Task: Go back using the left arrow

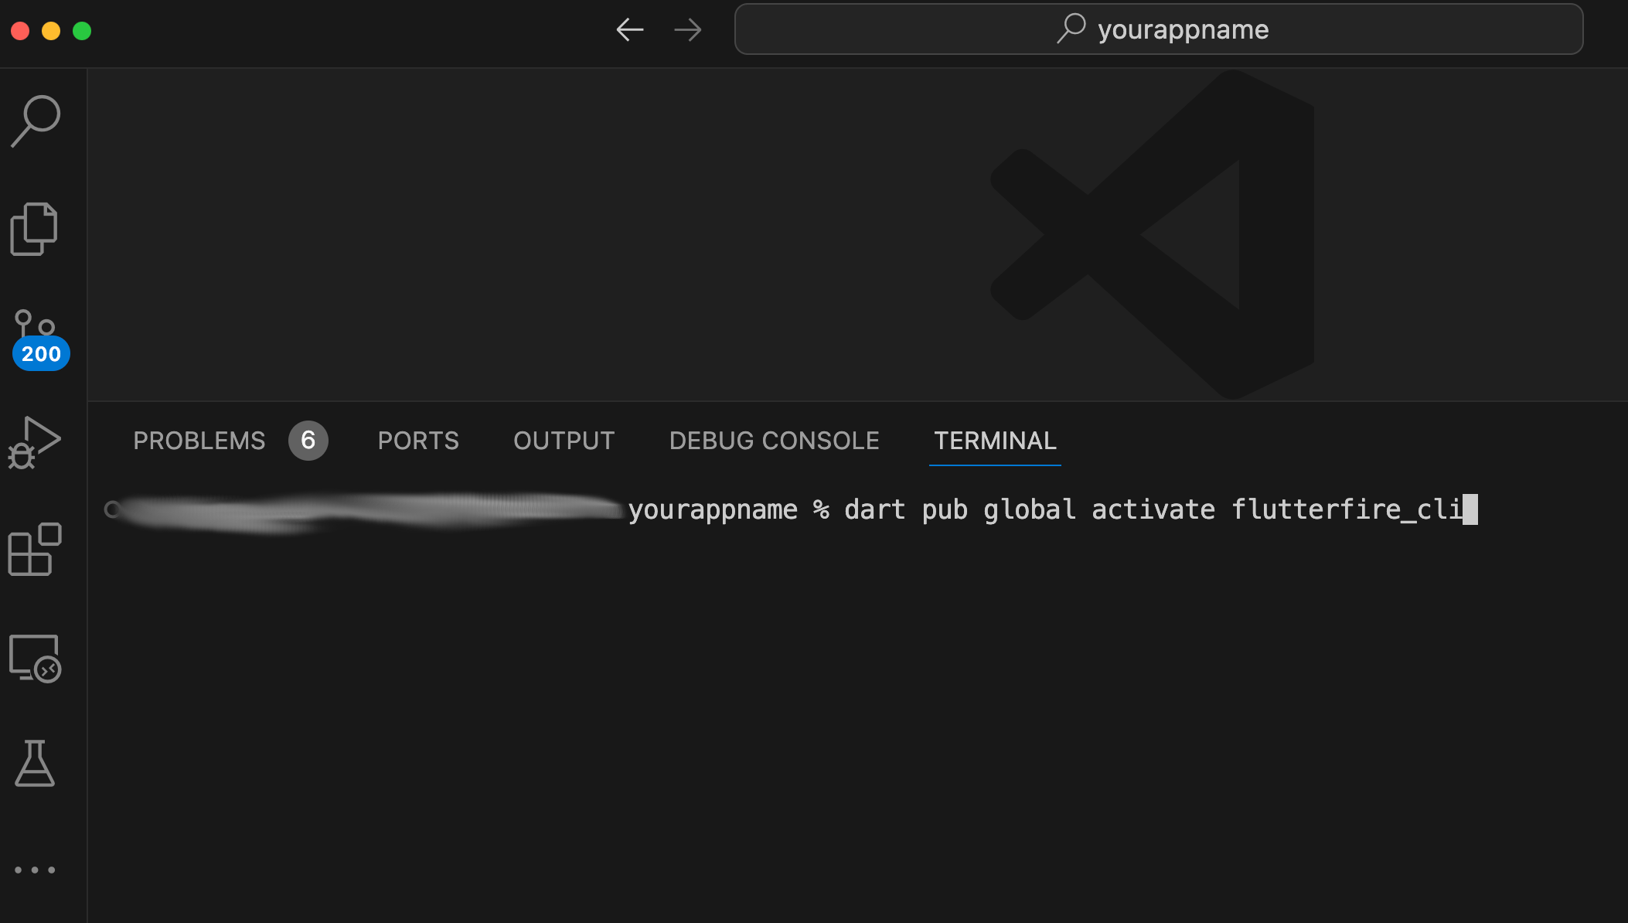Action: (x=629, y=30)
